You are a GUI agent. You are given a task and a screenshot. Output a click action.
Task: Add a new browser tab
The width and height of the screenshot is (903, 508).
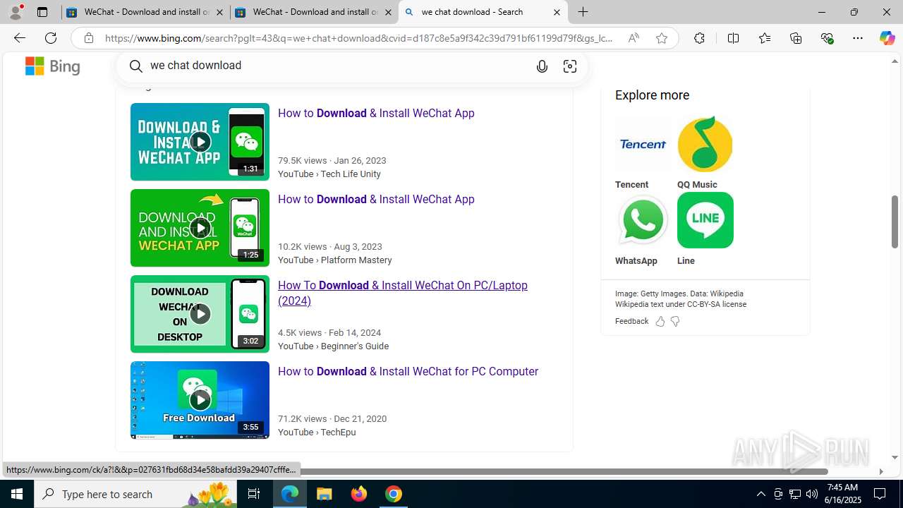pos(583,12)
